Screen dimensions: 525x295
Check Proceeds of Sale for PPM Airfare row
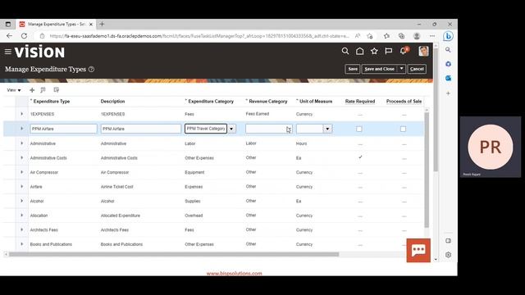403,129
